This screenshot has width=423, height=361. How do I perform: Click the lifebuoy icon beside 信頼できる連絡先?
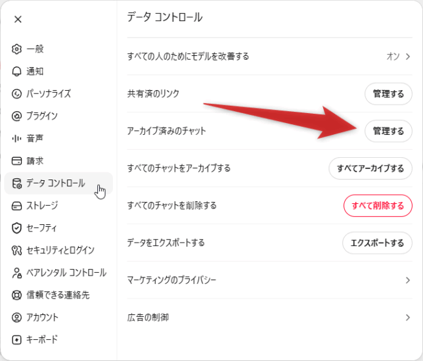tap(16, 295)
